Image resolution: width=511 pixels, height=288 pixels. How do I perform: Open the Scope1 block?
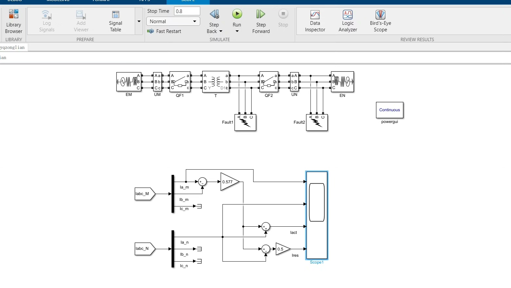pyautogui.click(x=316, y=215)
